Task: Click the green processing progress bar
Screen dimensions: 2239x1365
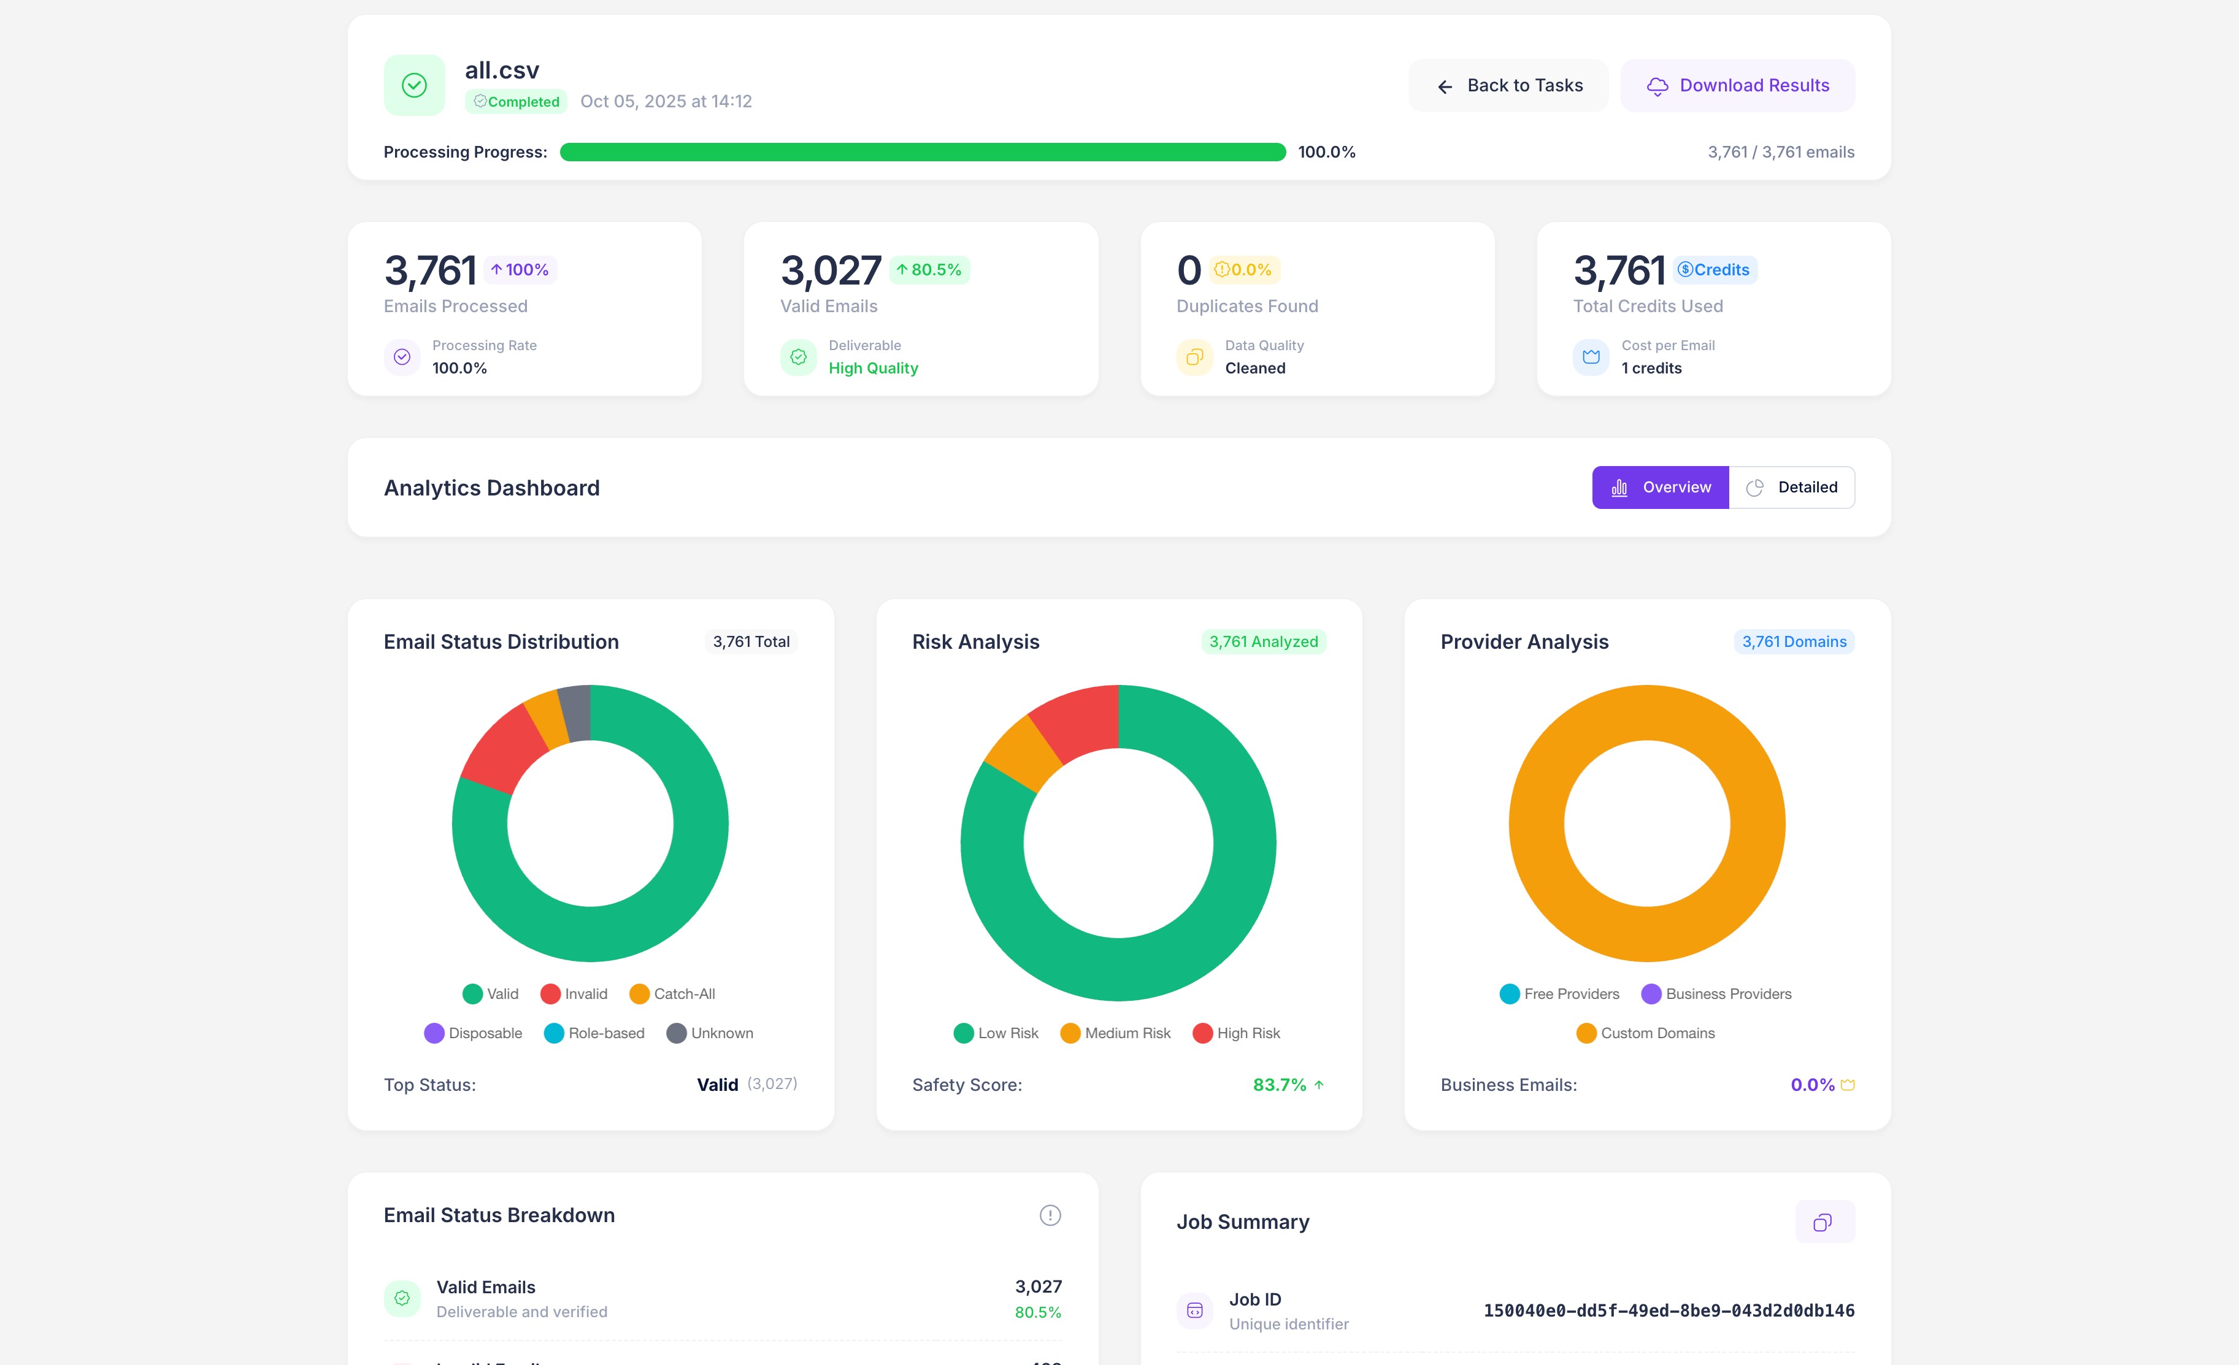Action: pyautogui.click(x=923, y=151)
